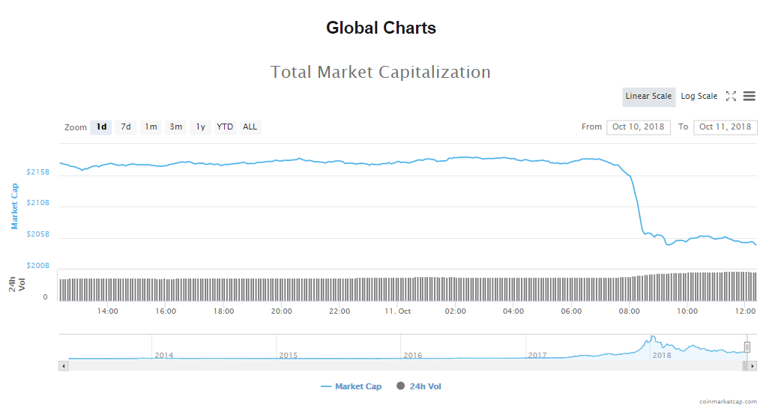Click the From date field
The image size is (784, 417).
tap(638, 127)
